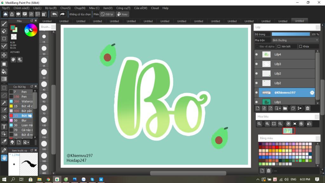Click the Windows Start button
The image size is (325, 183).
point(4,180)
